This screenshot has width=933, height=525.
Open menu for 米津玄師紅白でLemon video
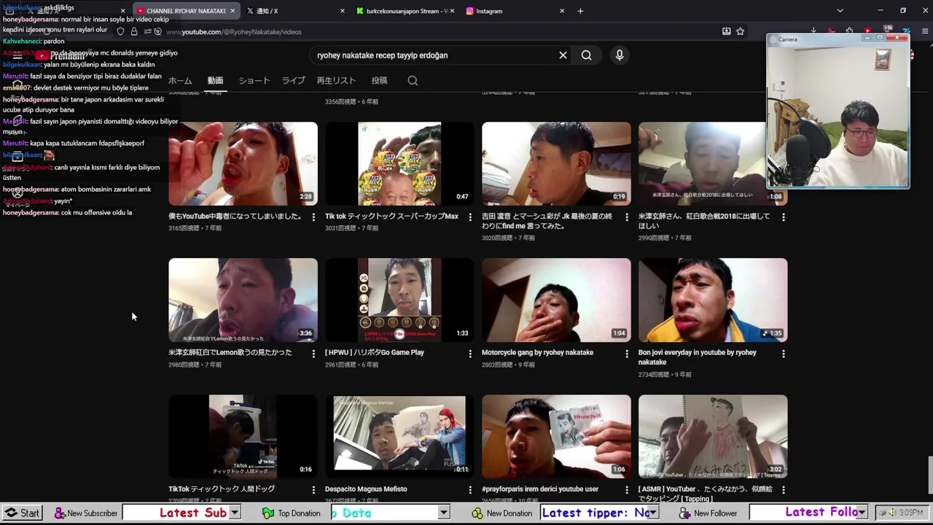pyautogui.click(x=313, y=354)
